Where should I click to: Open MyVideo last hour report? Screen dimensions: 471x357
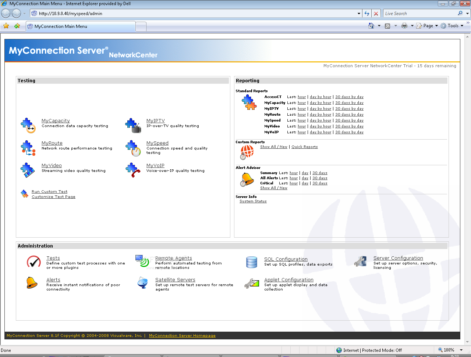(302, 126)
